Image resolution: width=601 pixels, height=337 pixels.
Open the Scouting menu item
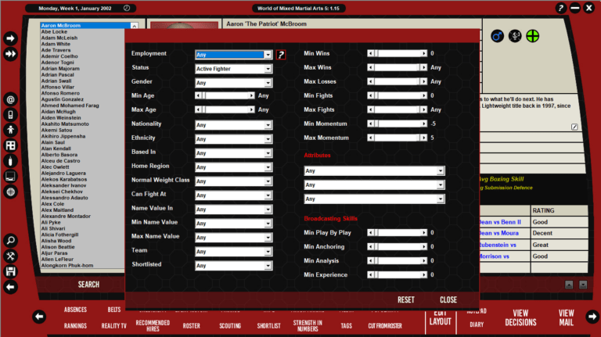coord(230,325)
